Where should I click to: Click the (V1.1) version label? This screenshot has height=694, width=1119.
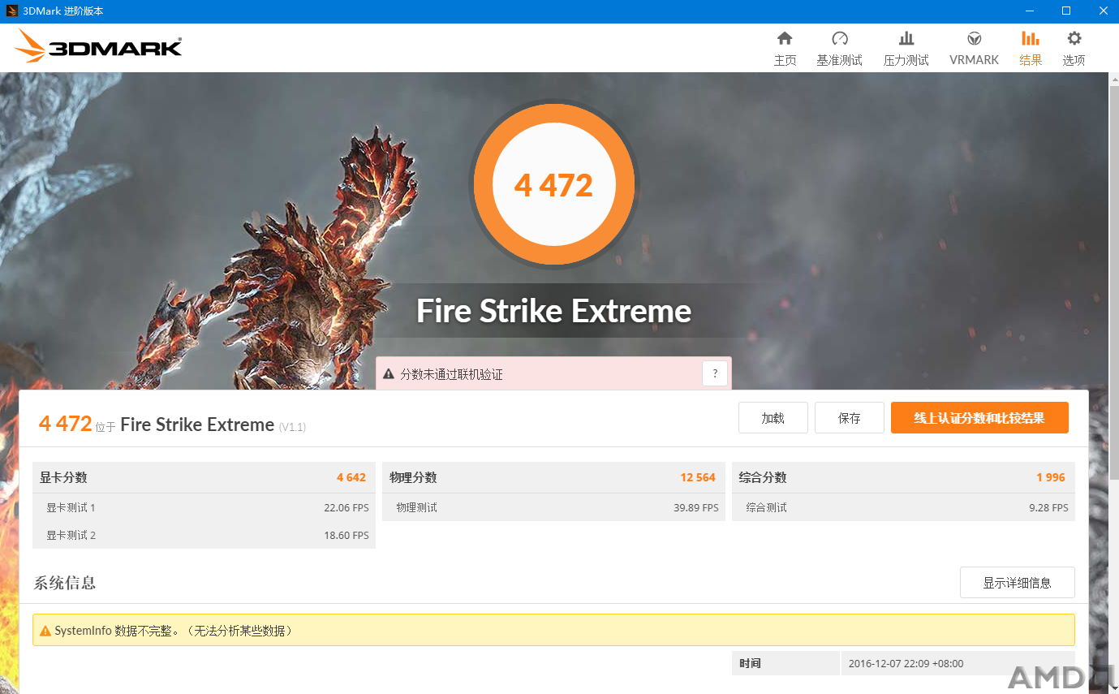292,427
